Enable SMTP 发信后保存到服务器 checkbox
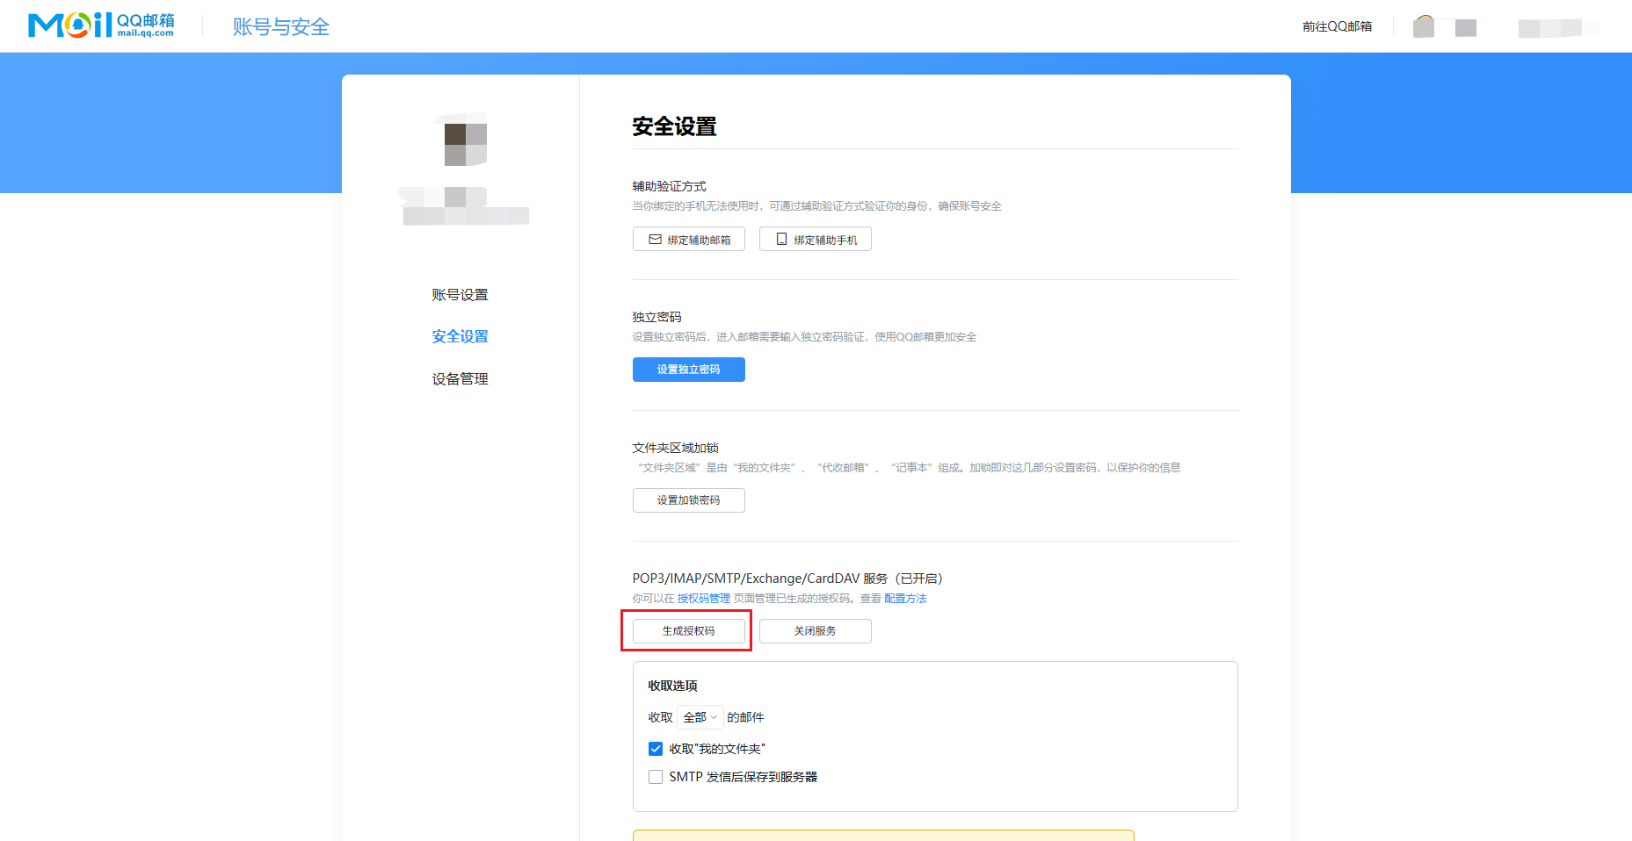Screen dimensions: 1632x841 pyautogui.click(x=656, y=777)
